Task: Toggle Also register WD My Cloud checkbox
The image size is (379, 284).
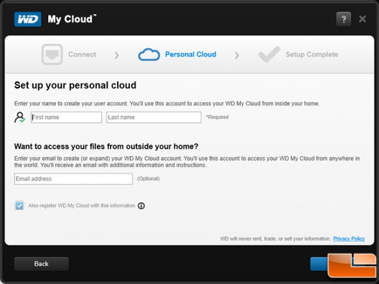Action: point(19,206)
